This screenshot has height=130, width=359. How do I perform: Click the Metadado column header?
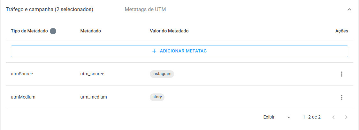click(91, 31)
